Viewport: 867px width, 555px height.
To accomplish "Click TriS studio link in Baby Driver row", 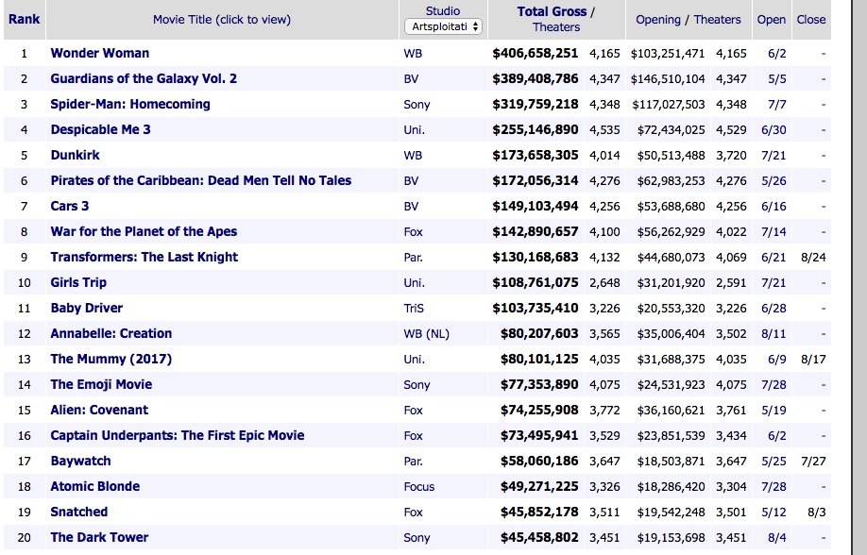I will (x=414, y=308).
